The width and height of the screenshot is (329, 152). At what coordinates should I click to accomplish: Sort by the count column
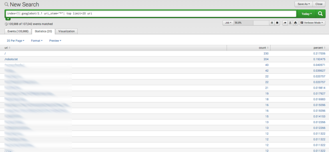click(x=264, y=48)
